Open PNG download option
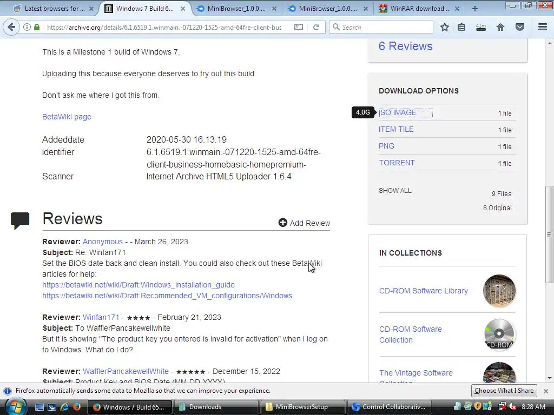Viewport: 554px width, 415px height. 386,146
